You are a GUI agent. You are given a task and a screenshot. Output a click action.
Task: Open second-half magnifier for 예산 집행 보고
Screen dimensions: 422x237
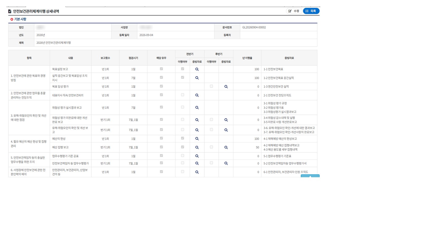[x=226, y=147]
